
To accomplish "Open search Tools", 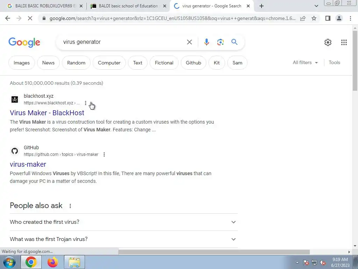I will [x=334, y=62].
